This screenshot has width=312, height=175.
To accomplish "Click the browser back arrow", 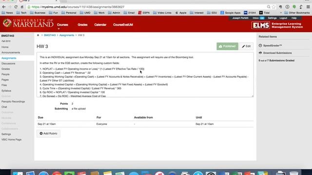I will click(x=4, y=7).
